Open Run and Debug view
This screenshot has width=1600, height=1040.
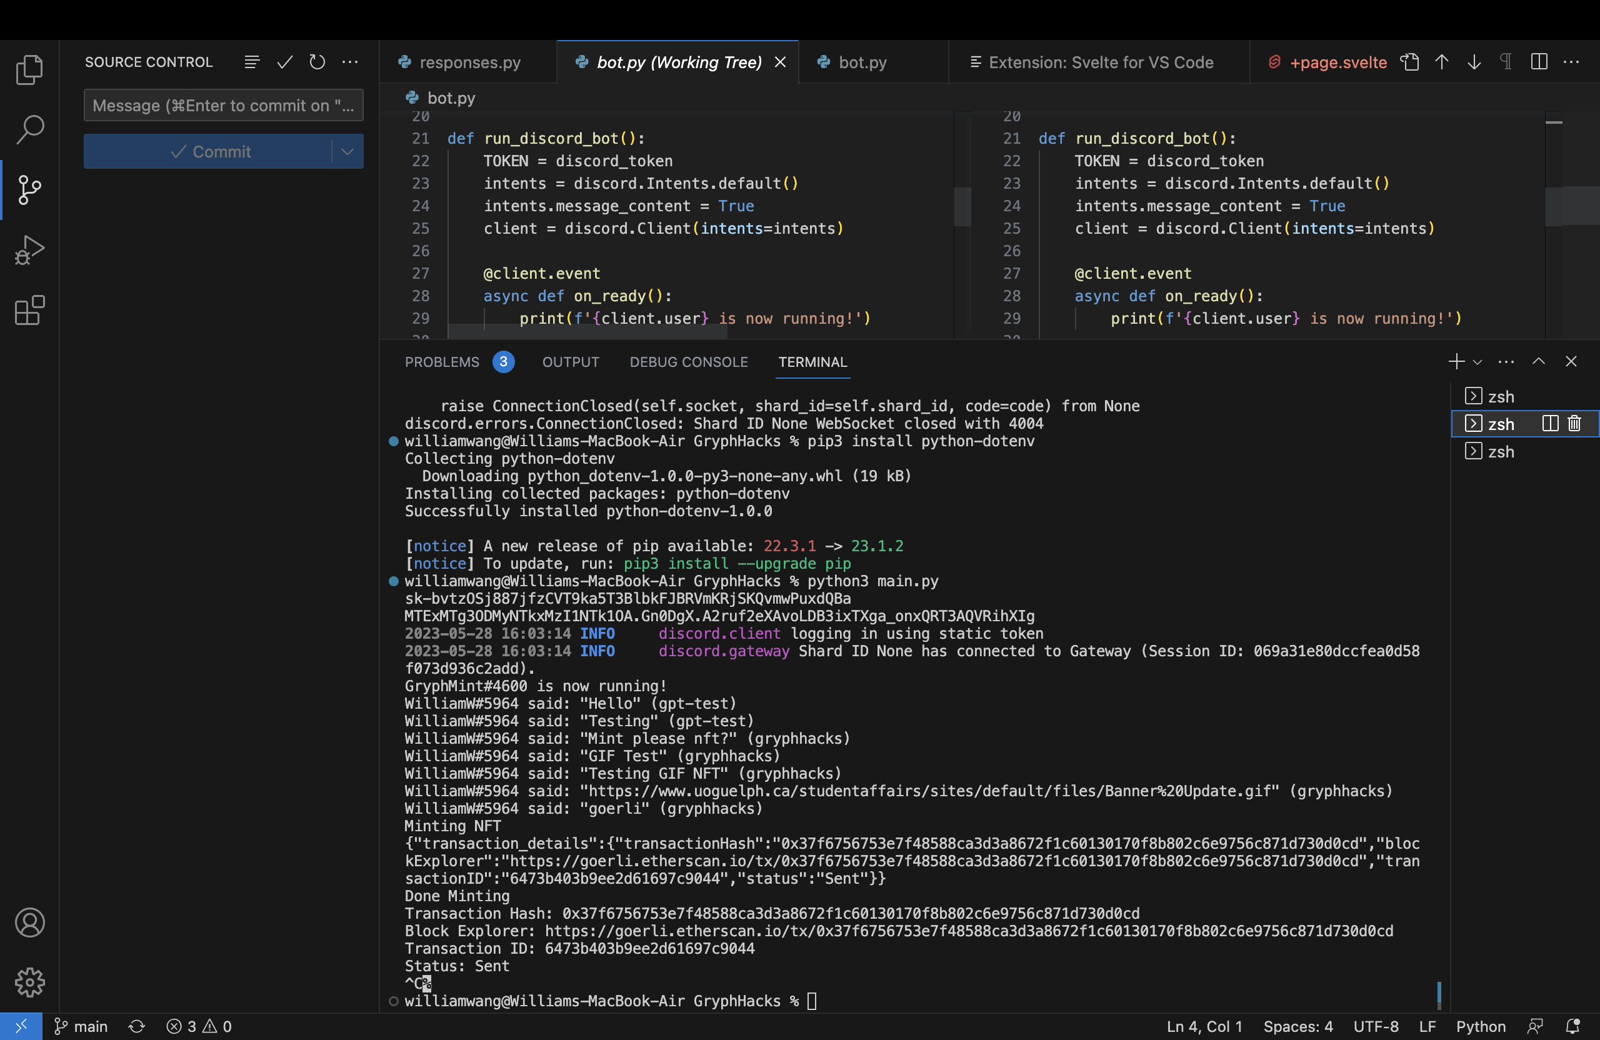pyautogui.click(x=29, y=249)
